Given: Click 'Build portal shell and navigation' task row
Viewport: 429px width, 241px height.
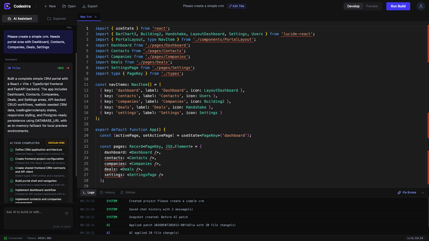Looking at the screenshot, I should point(38,183).
